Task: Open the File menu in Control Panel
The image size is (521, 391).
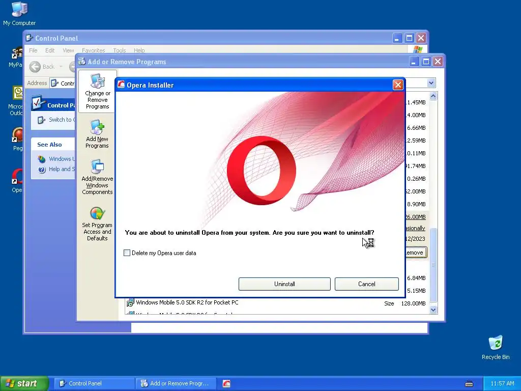Action: click(33, 50)
